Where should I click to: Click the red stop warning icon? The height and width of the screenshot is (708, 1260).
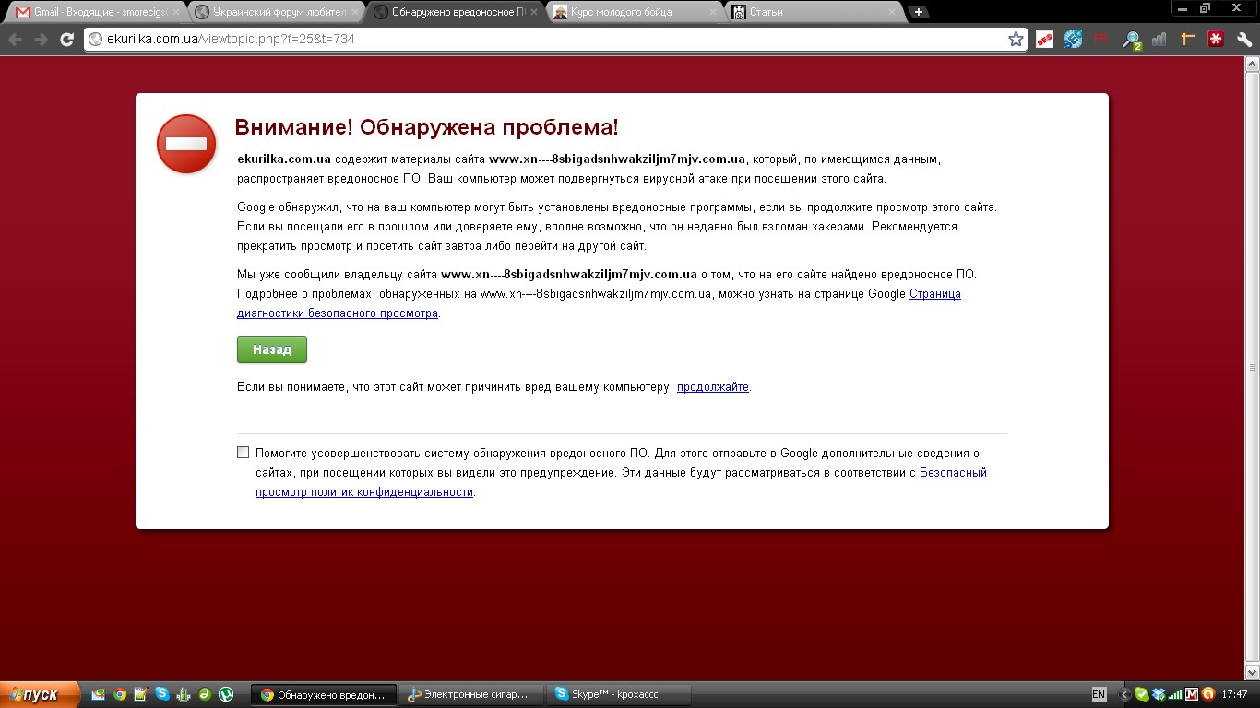coord(186,144)
